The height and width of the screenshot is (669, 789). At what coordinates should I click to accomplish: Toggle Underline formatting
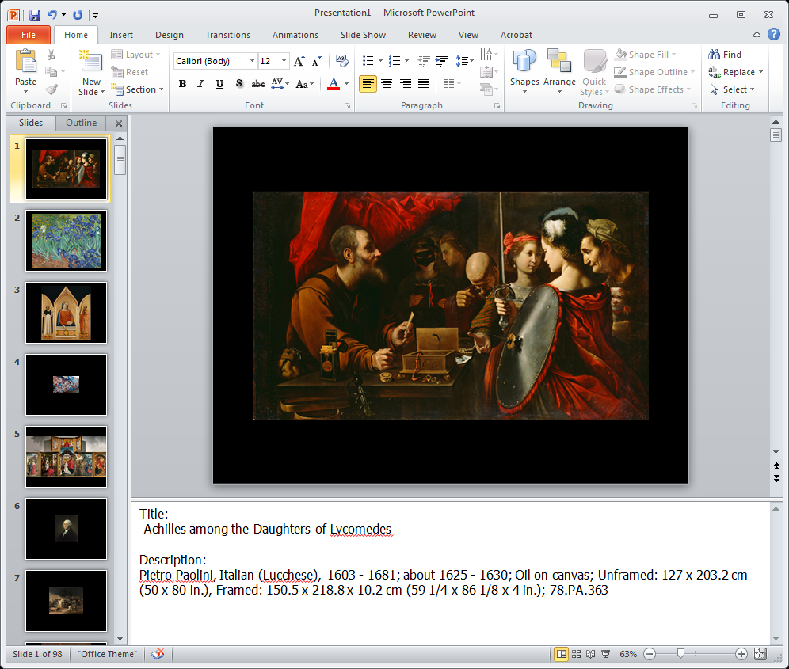(219, 84)
